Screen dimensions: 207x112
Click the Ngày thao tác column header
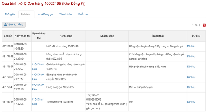22,36
